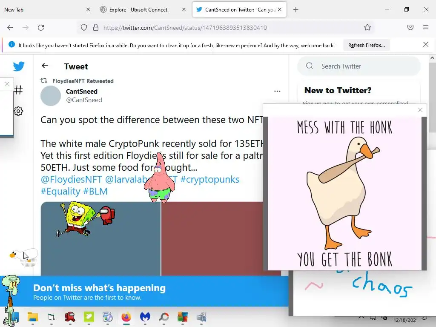Save page to Pocket icon
Viewport: 436px width, 327px height.
point(410,27)
